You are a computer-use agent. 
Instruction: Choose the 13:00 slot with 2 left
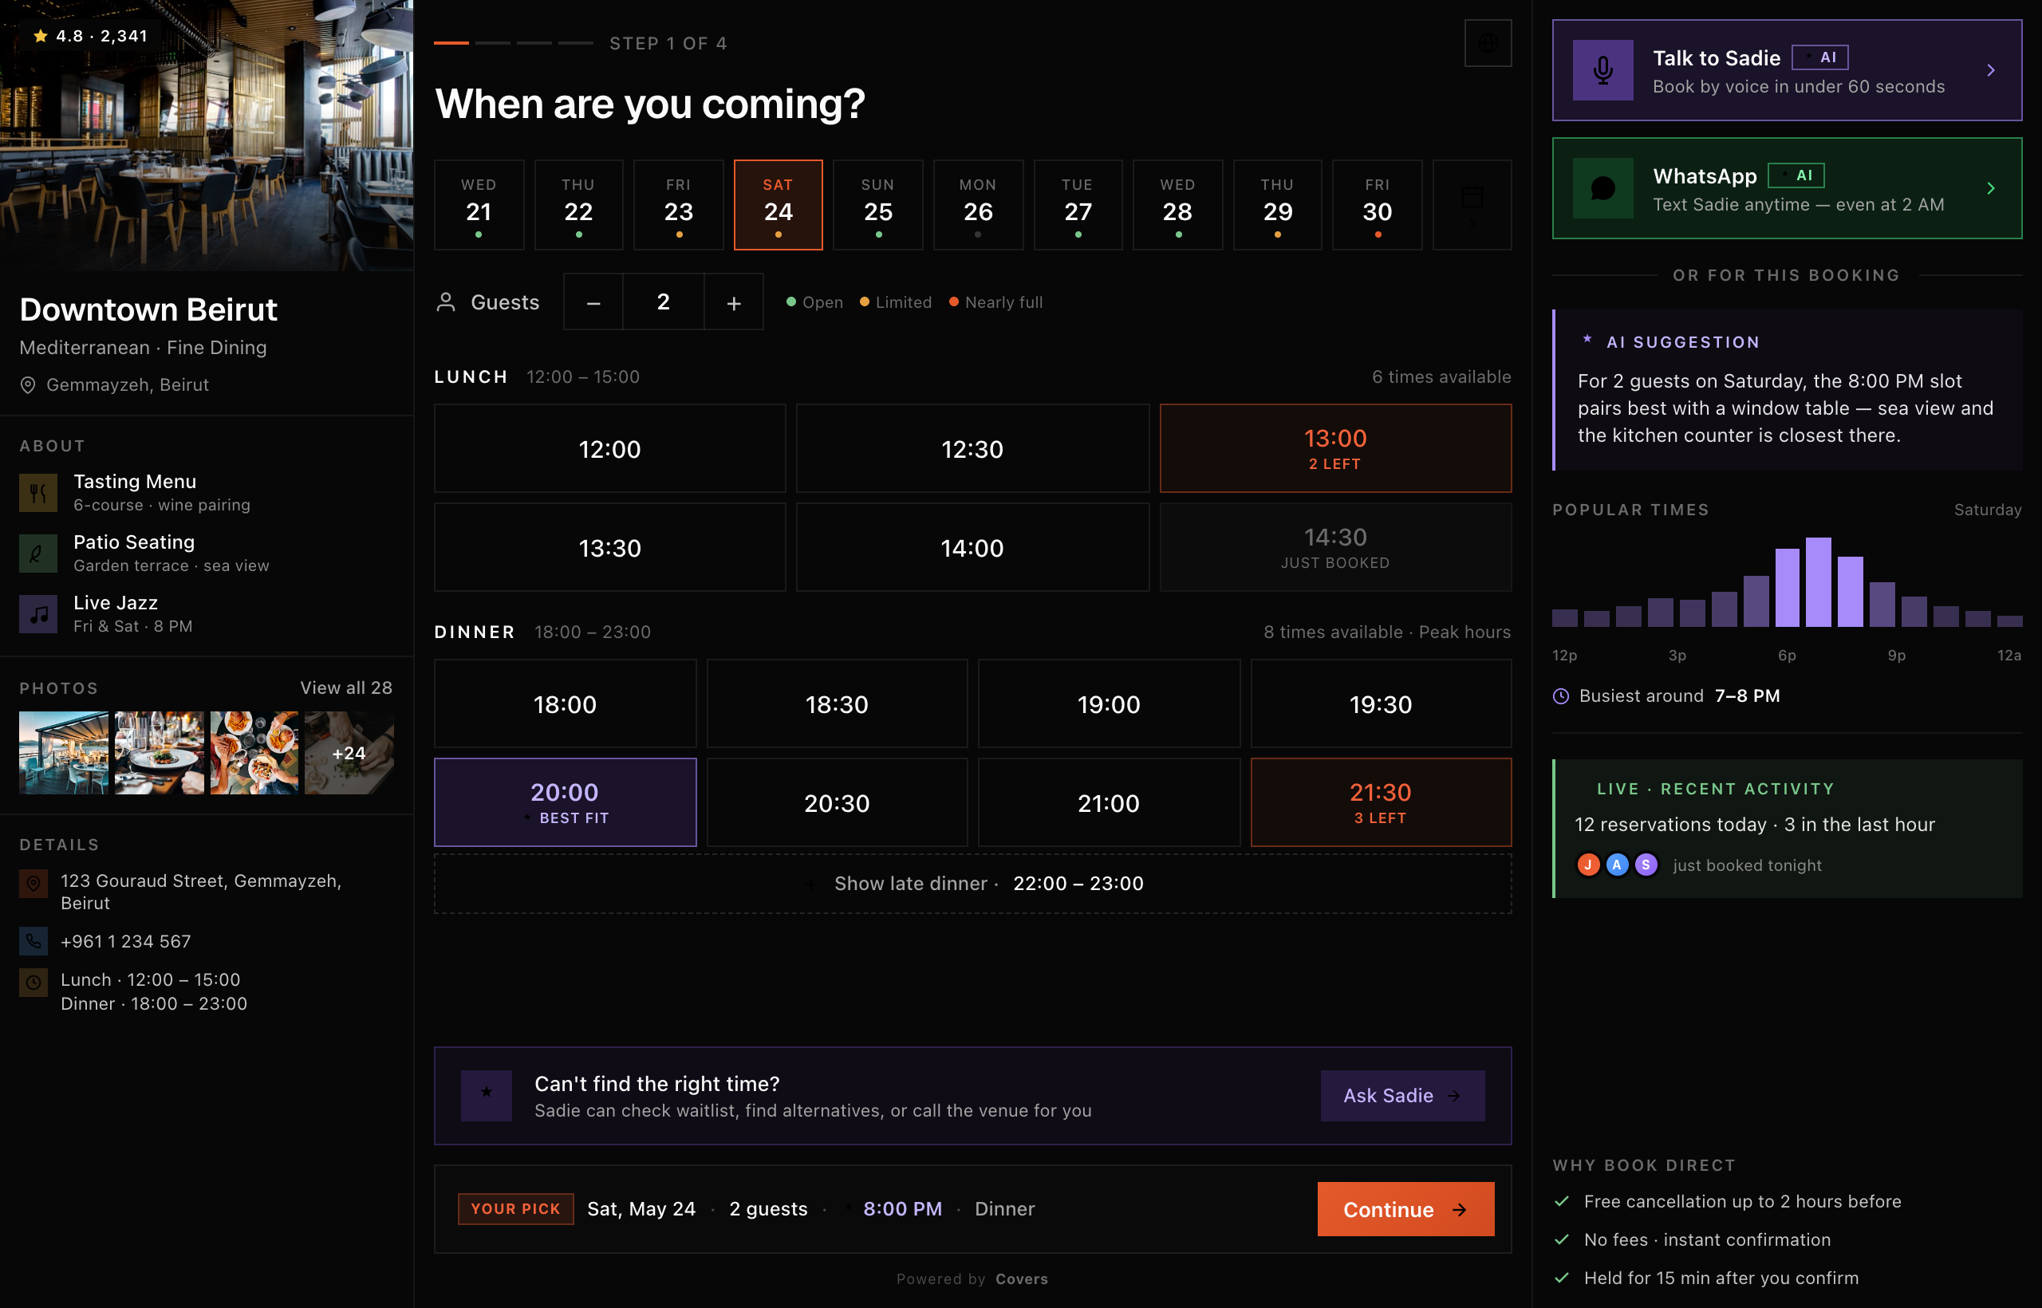click(x=1335, y=448)
